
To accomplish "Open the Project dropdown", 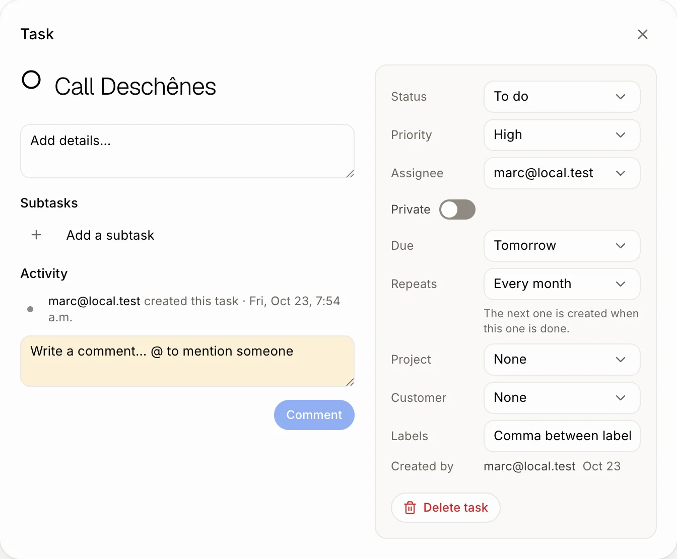I will click(x=562, y=360).
